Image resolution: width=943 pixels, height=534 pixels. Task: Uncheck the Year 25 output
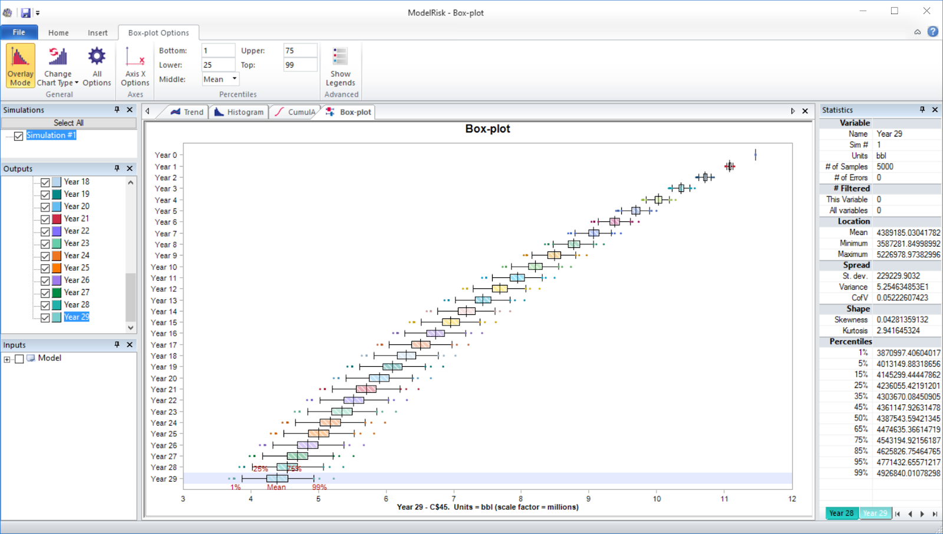point(45,268)
